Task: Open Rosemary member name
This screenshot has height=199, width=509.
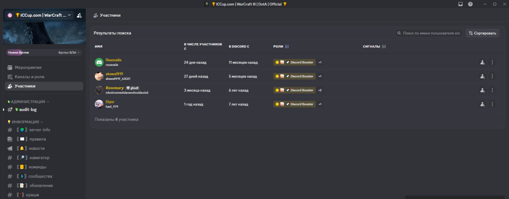Action: pos(115,88)
